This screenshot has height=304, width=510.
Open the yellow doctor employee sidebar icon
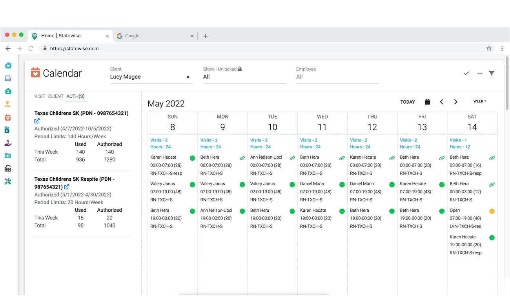click(x=7, y=104)
